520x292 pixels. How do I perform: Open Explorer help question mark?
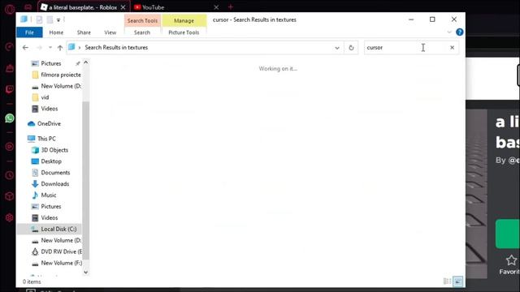point(459,32)
